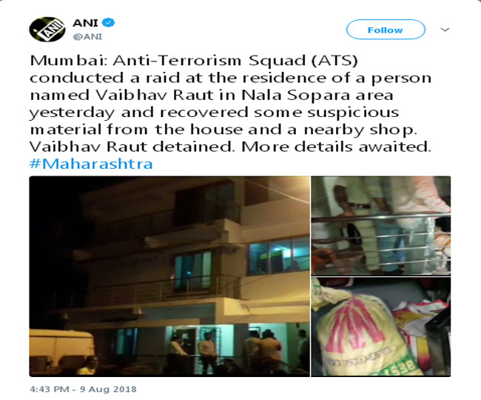
Task: Open the 9 Aug 2018 timestamp
Action: click(x=108, y=389)
